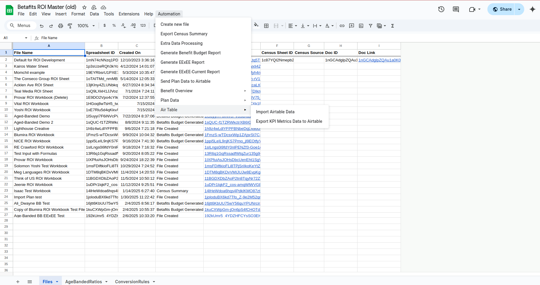Insert a comment from the toolbar
Image resolution: width=540 pixels, height=285 pixels.
click(352, 26)
